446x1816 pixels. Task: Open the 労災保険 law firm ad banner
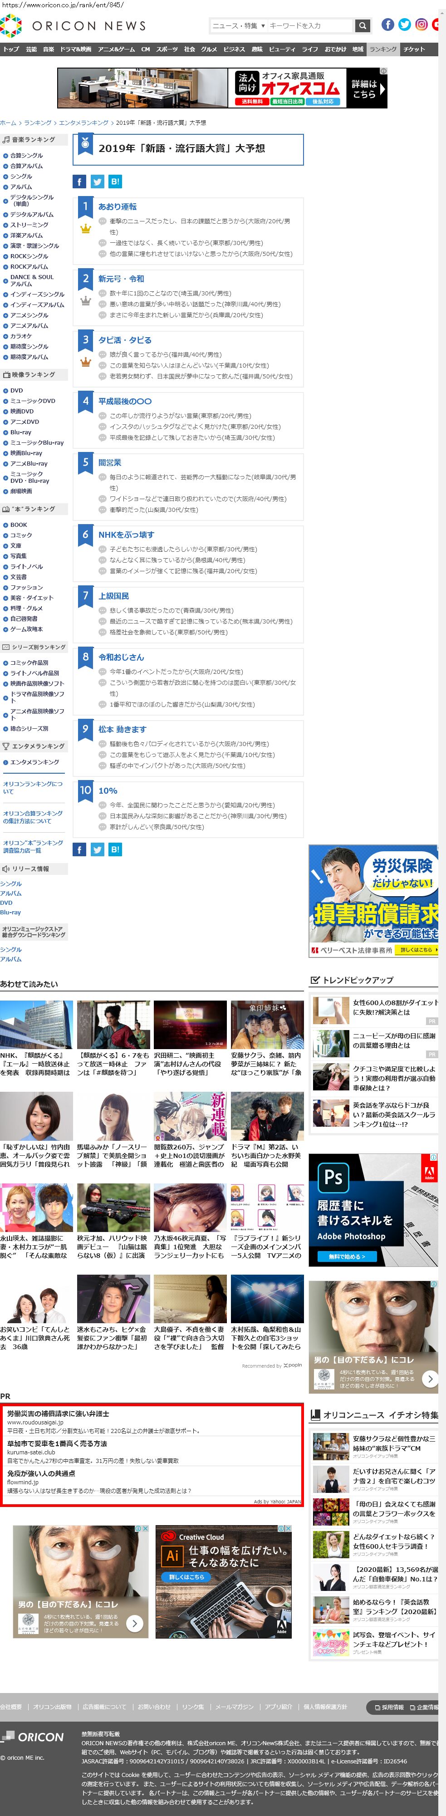(x=373, y=901)
